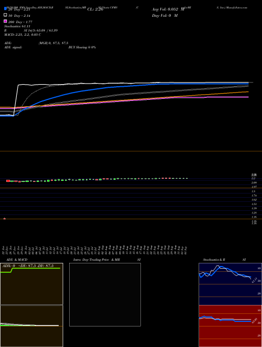Click the blue 20 Day legend swatch
The image size is (262, 347).
pos(5,9)
